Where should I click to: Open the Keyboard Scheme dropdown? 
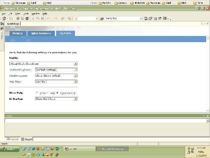(76, 70)
